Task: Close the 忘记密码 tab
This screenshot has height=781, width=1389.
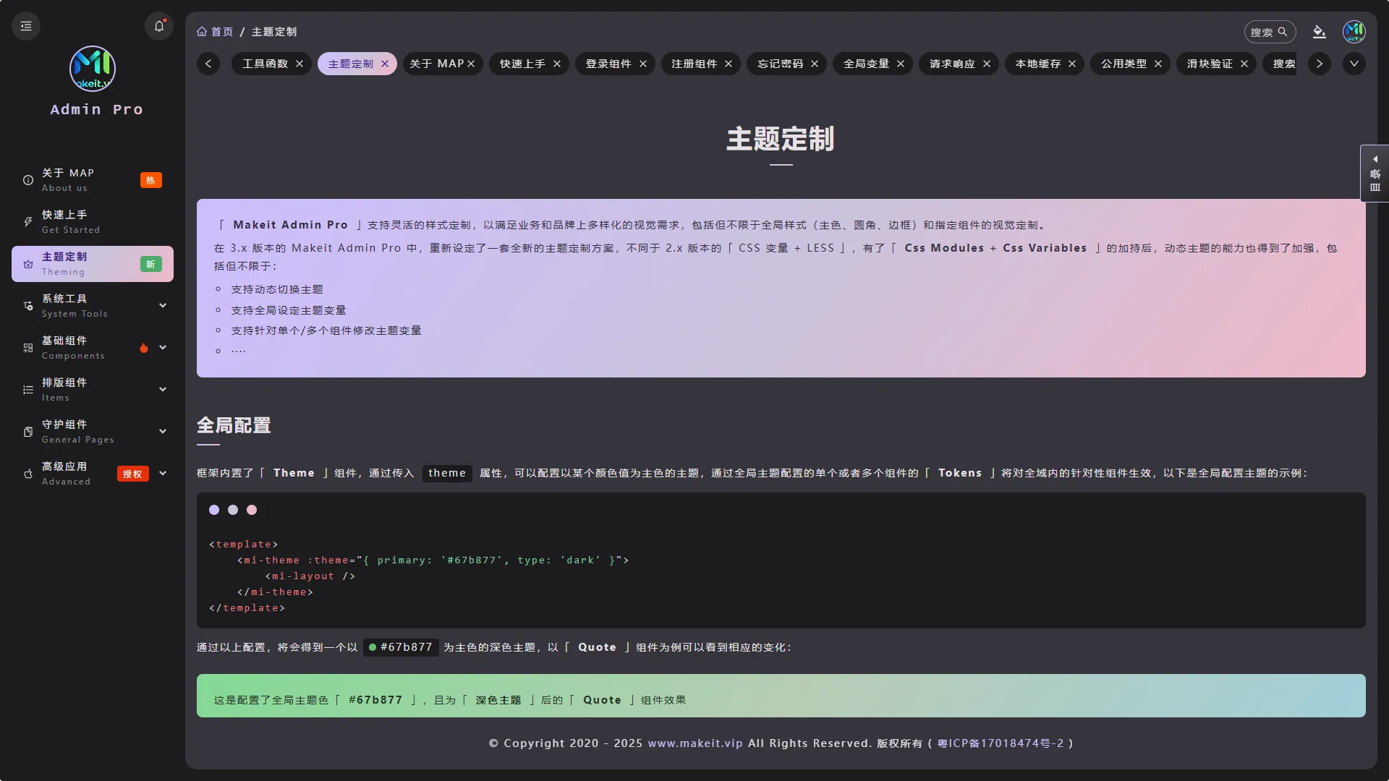Action: click(x=815, y=64)
